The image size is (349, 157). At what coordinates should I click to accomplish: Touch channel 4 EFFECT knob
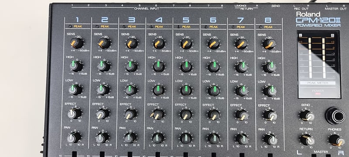158,114
